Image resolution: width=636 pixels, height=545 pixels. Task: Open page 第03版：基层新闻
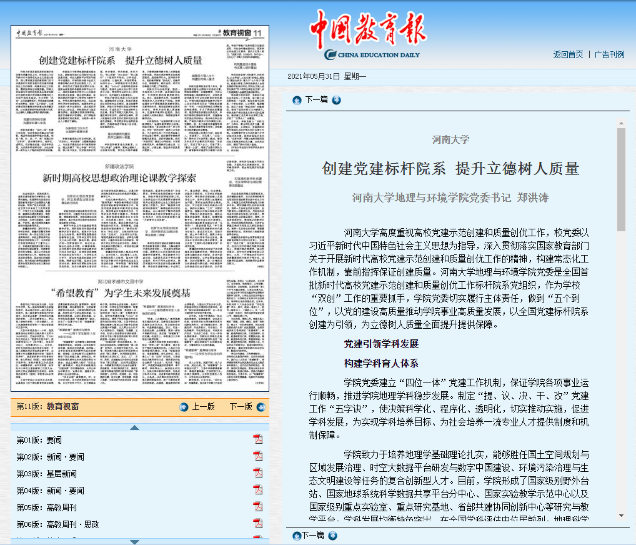[x=47, y=474]
